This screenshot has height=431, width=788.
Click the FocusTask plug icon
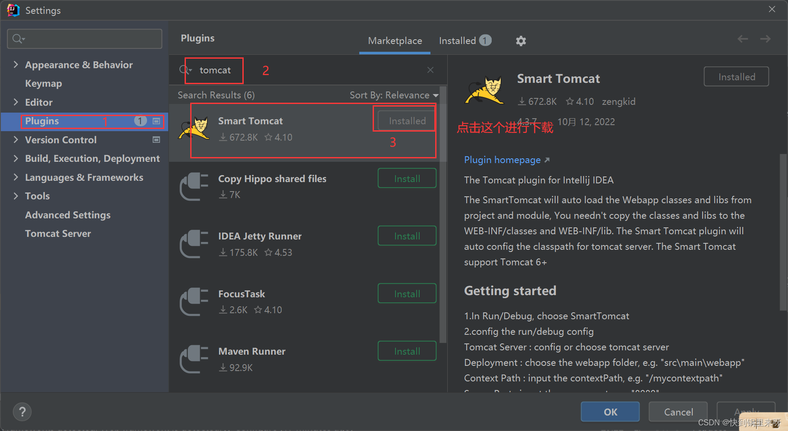click(194, 302)
